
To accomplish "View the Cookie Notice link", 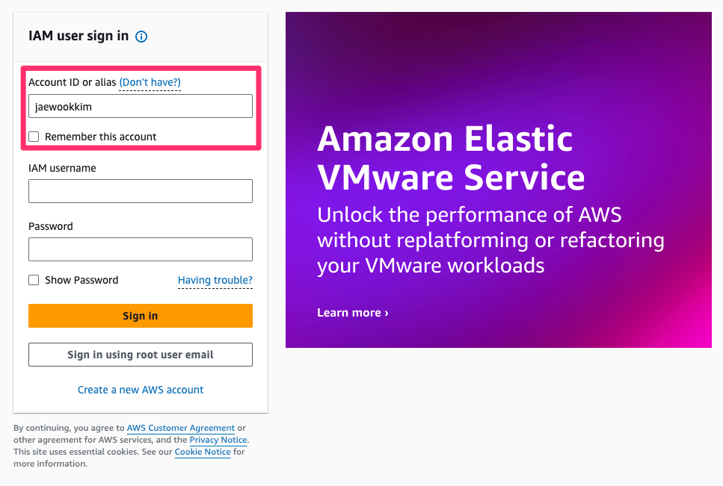I will click(203, 452).
